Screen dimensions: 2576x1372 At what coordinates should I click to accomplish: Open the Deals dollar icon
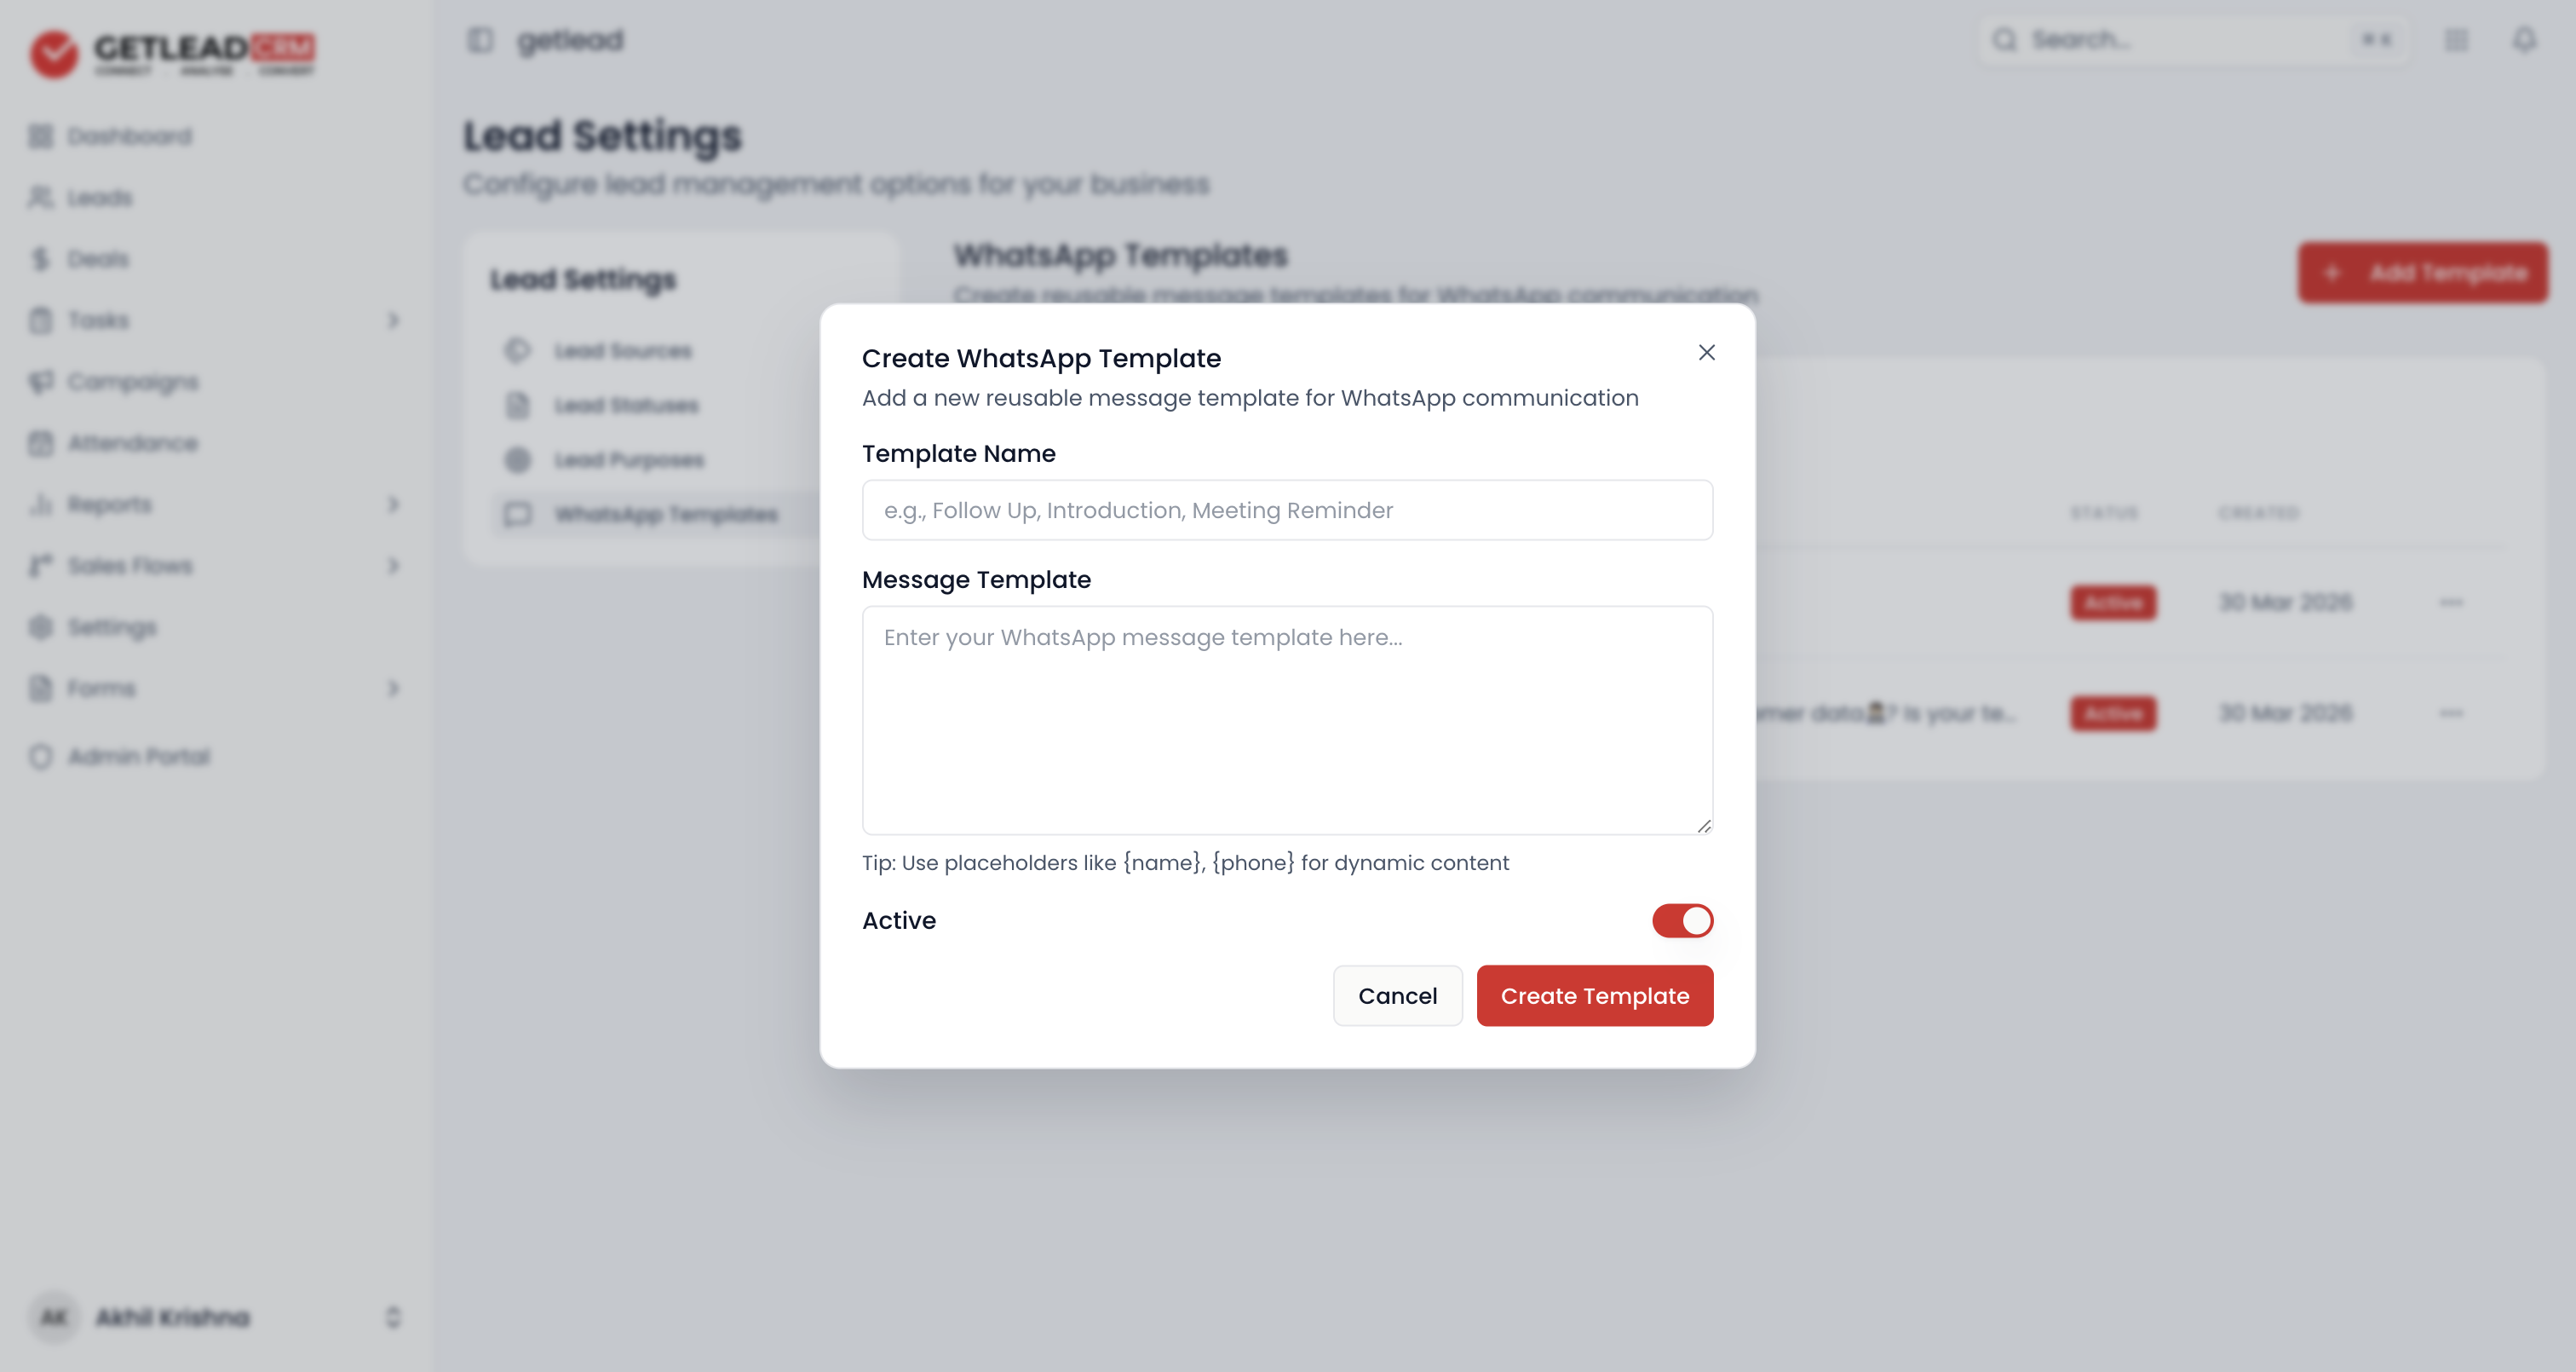(x=40, y=259)
